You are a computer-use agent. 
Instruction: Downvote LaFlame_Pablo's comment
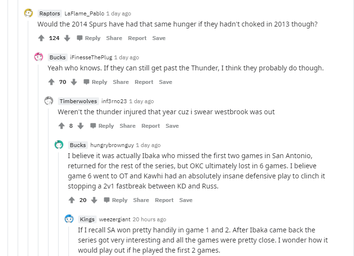pos(67,38)
